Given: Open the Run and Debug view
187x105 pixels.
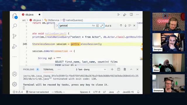Looking at the screenshot, I should coord(15,46).
